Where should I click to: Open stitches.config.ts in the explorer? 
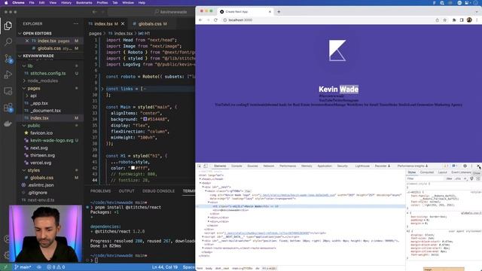tap(47, 74)
